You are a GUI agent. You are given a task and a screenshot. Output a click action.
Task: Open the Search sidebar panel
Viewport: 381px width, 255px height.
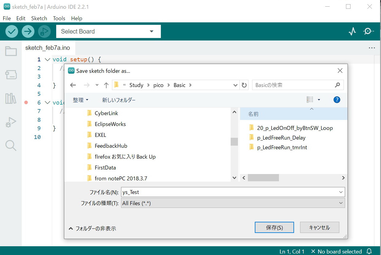pos(11,145)
